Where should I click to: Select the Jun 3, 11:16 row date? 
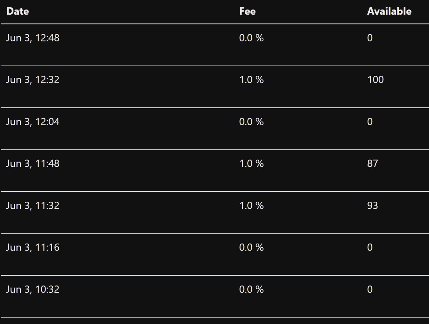point(33,247)
